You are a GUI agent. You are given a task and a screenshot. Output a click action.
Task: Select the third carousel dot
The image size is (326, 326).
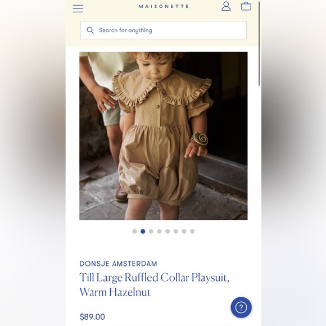pos(151,231)
